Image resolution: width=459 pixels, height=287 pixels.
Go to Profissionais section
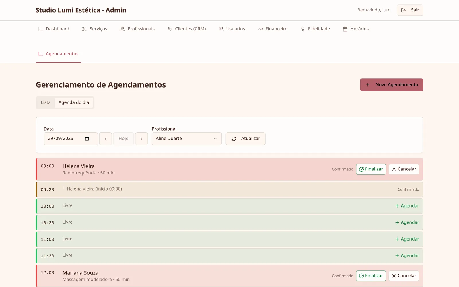(x=137, y=29)
